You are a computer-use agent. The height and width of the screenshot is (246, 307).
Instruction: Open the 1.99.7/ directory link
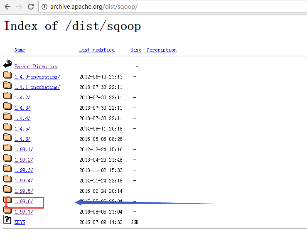[x=24, y=212]
